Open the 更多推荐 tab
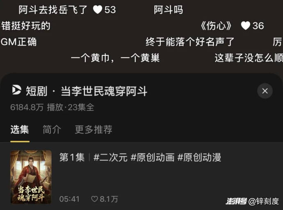Image resolution: width=283 pixels, height=210 pixels. (94, 129)
